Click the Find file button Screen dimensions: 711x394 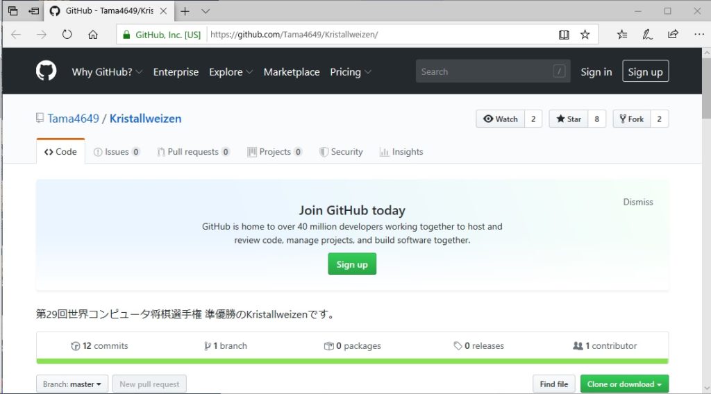pos(554,384)
